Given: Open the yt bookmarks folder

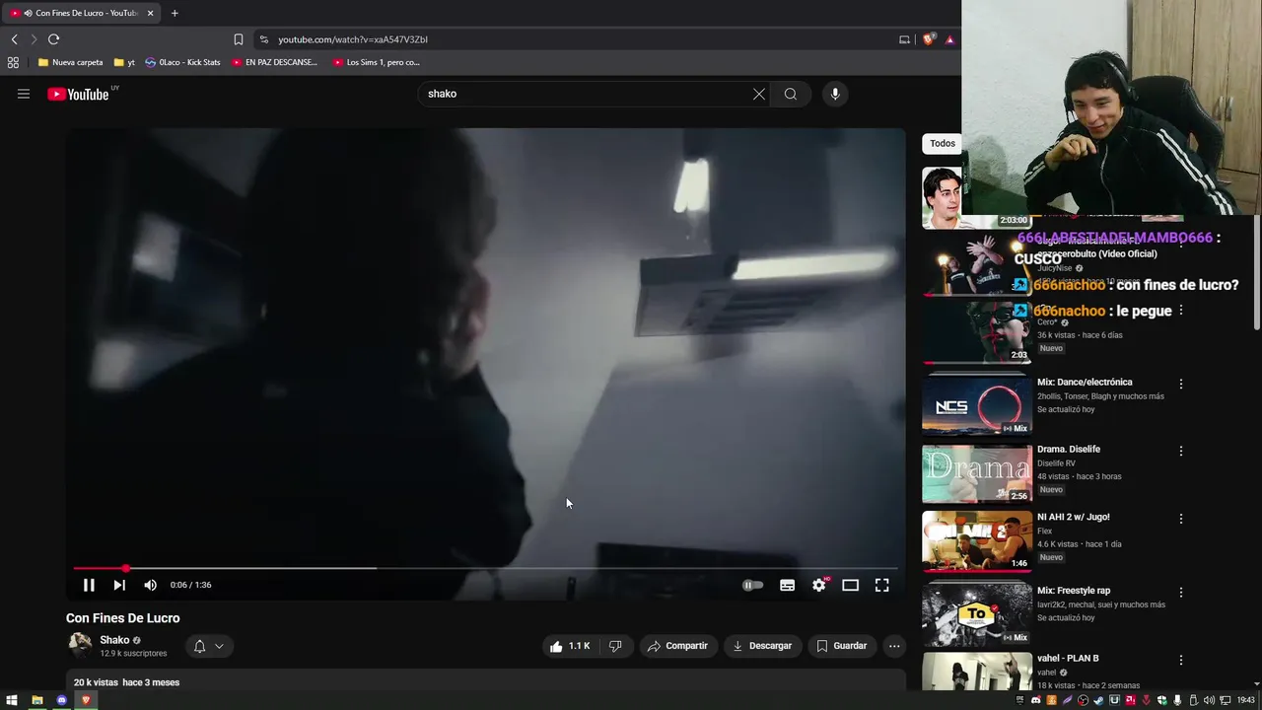Looking at the screenshot, I should tap(124, 62).
